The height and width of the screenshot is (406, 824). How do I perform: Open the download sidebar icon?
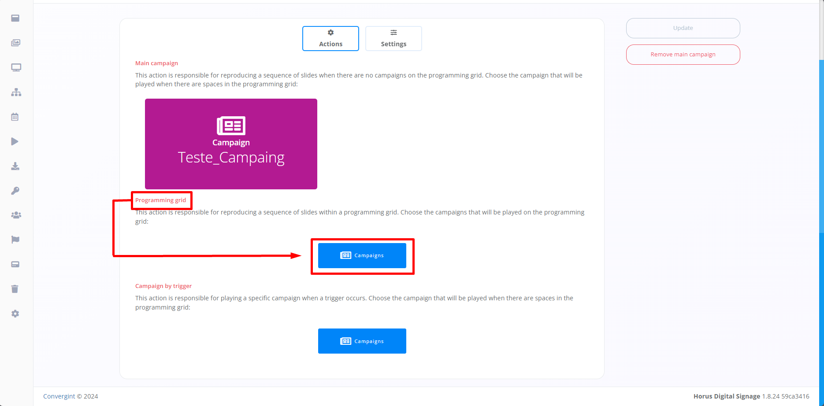tap(15, 166)
